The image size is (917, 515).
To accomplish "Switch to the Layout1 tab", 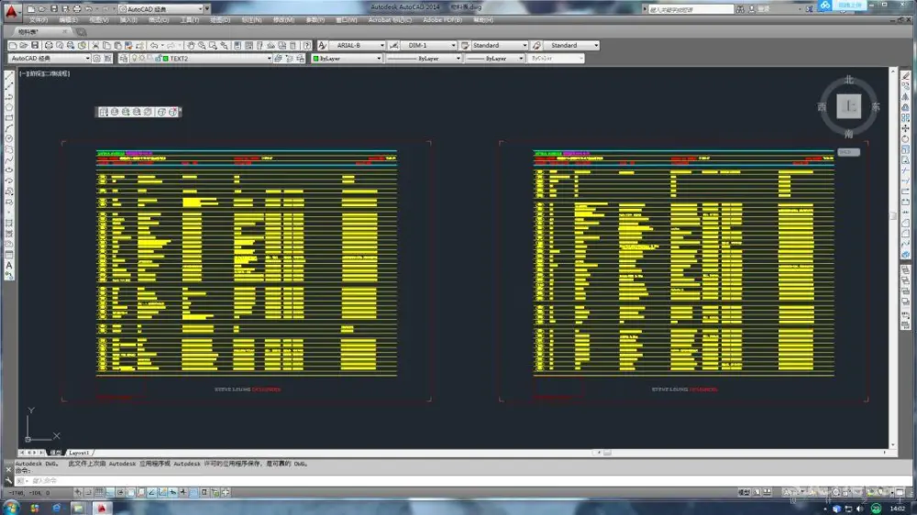I will [x=80, y=453].
